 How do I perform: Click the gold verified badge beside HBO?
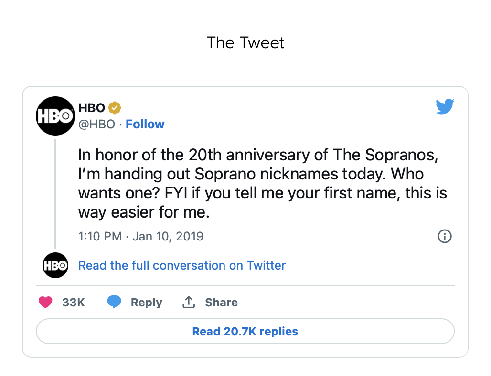(x=115, y=108)
